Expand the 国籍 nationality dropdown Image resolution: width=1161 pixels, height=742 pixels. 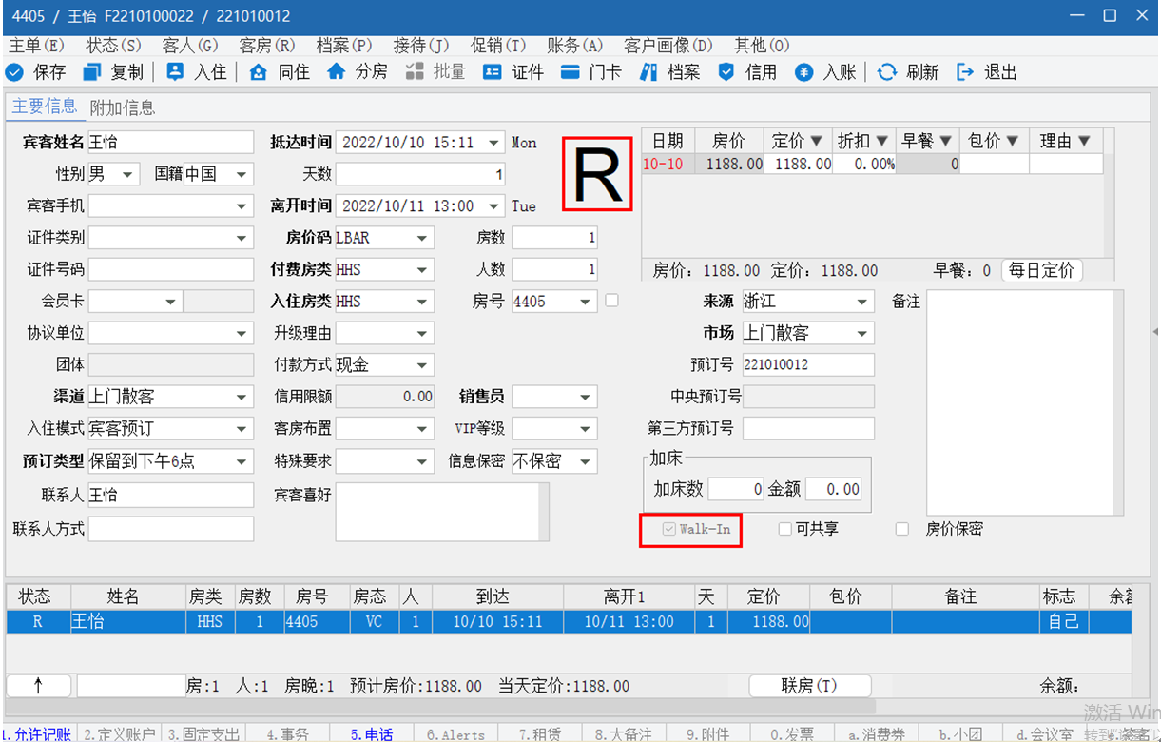click(242, 174)
